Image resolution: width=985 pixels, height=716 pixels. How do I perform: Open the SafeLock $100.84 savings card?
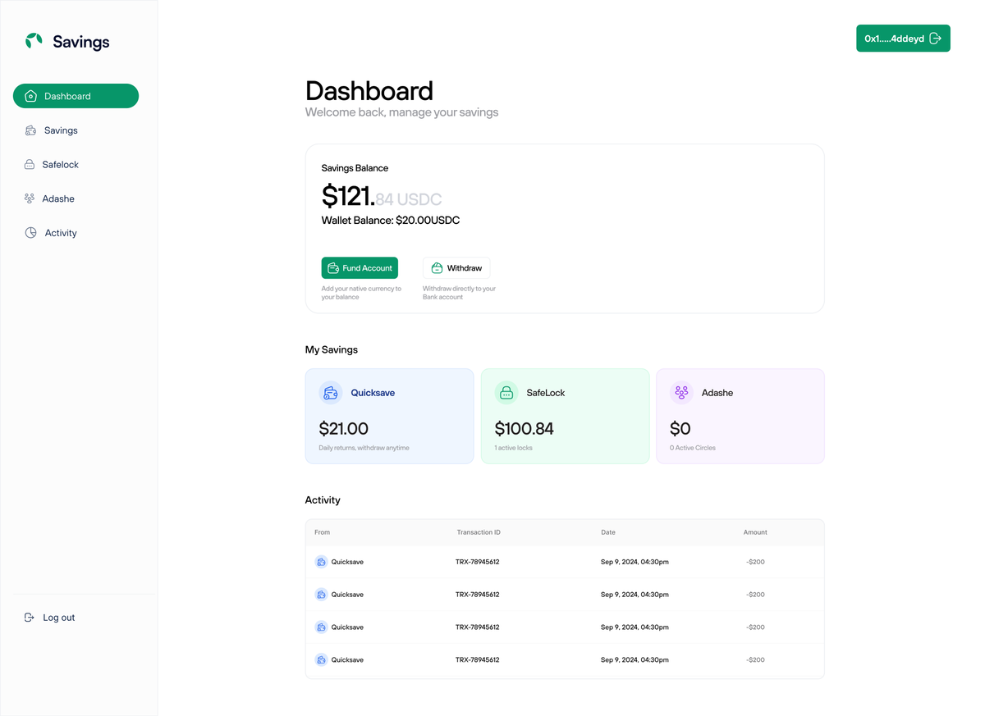point(565,416)
